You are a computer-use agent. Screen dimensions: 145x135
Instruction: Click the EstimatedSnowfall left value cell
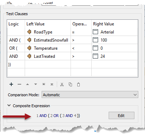pos(48,40)
